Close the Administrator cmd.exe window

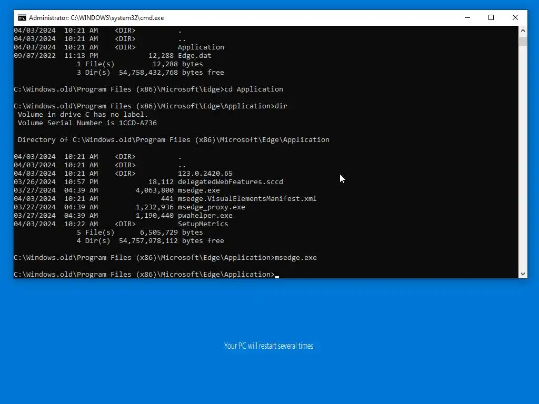tap(515, 17)
